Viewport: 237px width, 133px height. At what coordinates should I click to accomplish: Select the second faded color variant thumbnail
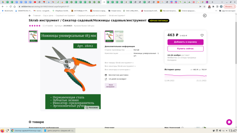(x=119, y=36)
